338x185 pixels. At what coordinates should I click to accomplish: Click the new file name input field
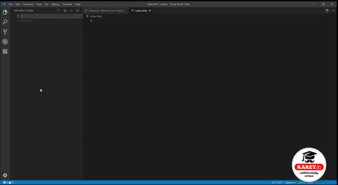51,16
